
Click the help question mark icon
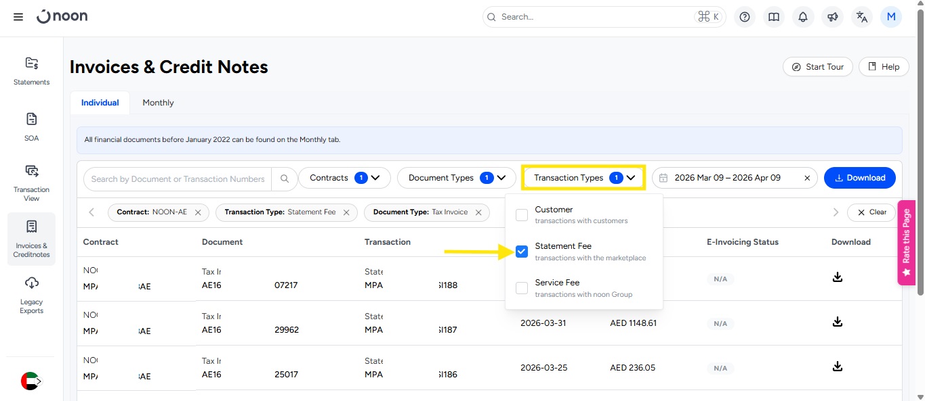click(745, 17)
